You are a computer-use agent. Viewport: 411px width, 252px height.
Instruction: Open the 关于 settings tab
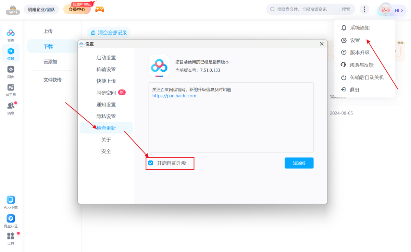coord(106,140)
